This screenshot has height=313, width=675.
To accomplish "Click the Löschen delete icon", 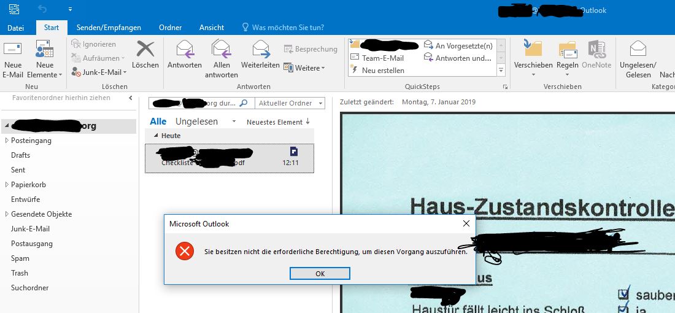I will pos(145,48).
